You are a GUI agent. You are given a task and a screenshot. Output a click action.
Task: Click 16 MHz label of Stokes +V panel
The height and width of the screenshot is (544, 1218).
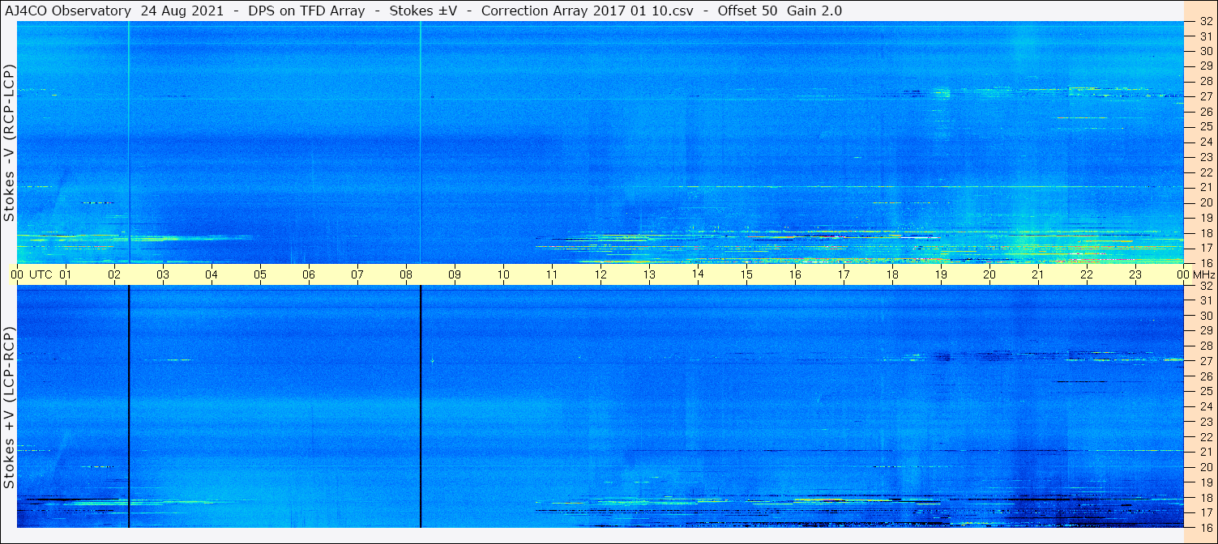tap(1205, 527)
